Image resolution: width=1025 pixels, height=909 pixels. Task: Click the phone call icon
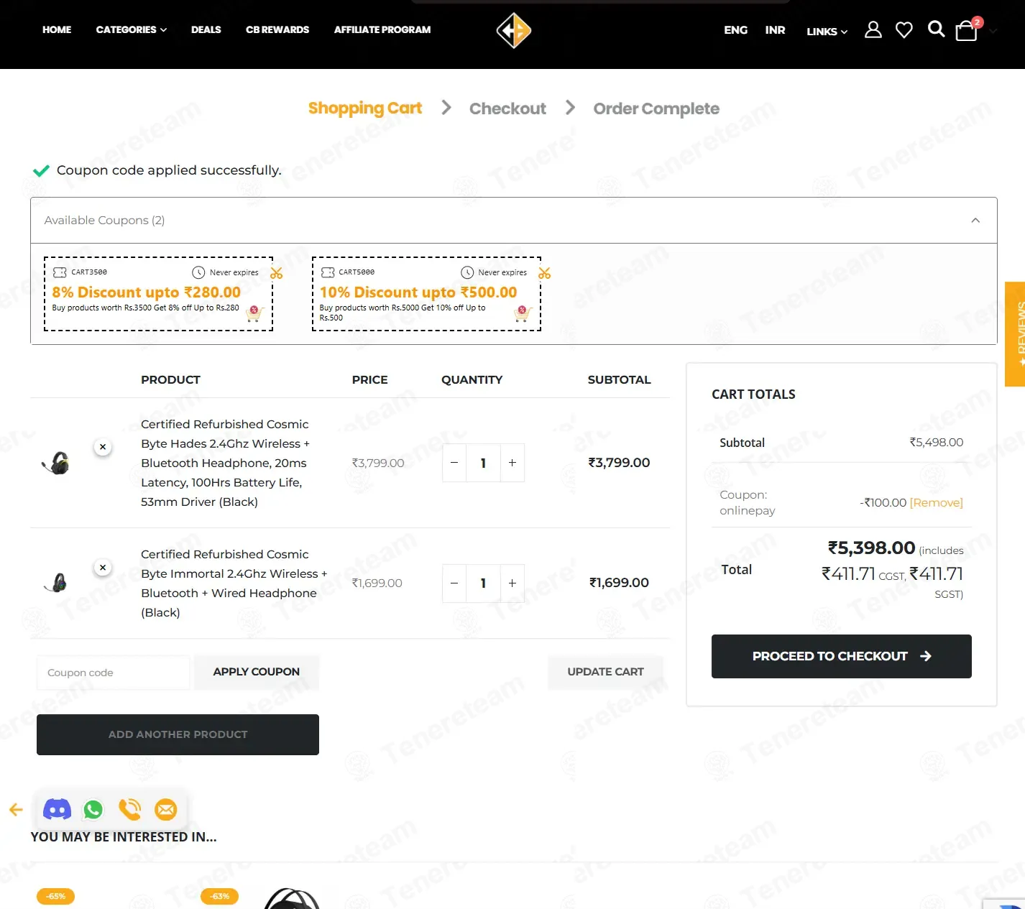pyautogui.click(x=130, y=810)
